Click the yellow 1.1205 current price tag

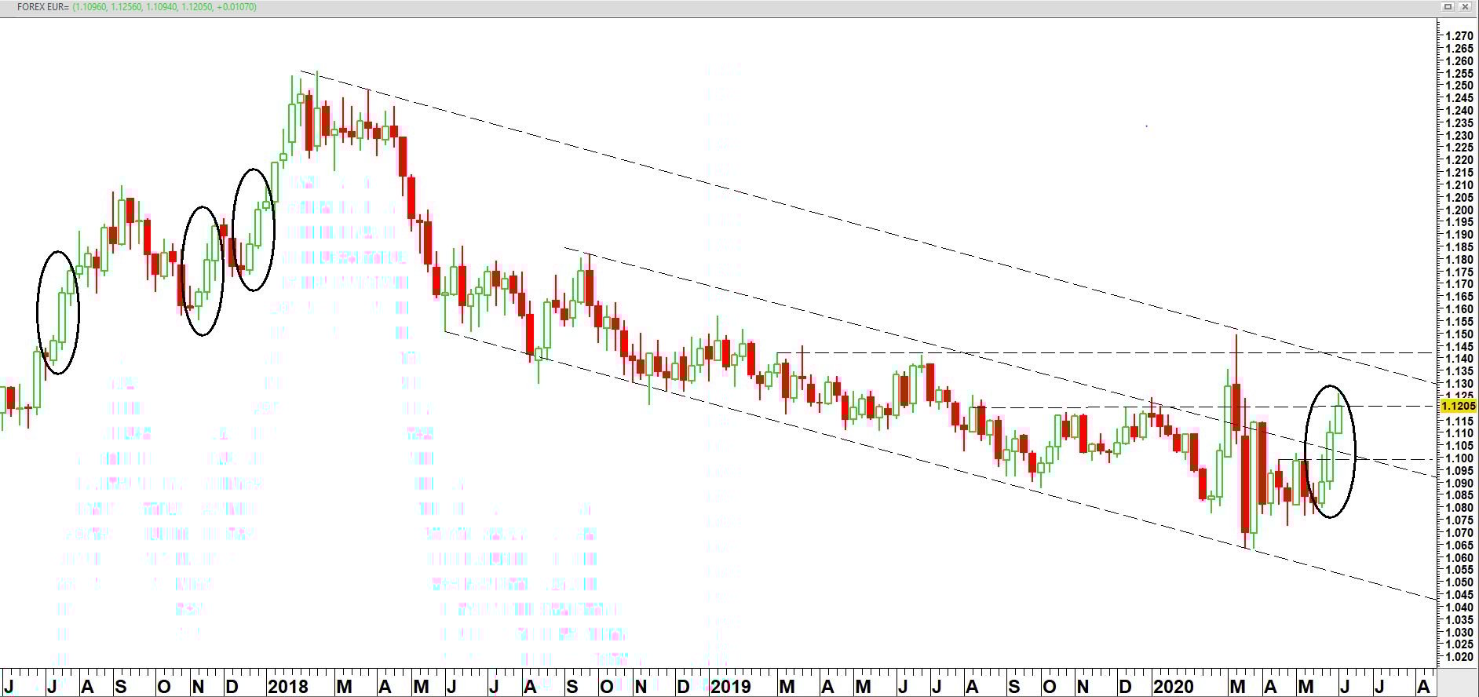[1459, 407]
